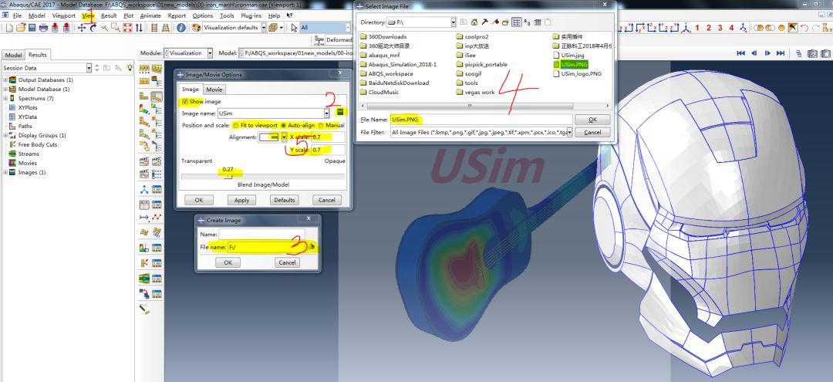Image resolution: width=833 pixels, height=382 pixels.
Task: Select the Fit to viewport radio button
Action: (235, 125)
